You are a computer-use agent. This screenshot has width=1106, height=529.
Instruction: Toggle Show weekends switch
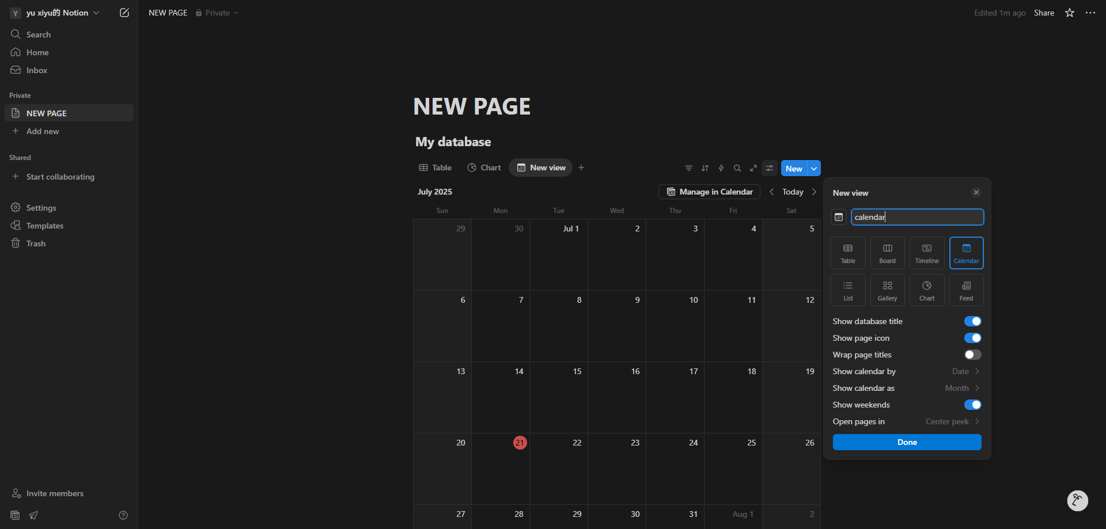click(972, 405)
